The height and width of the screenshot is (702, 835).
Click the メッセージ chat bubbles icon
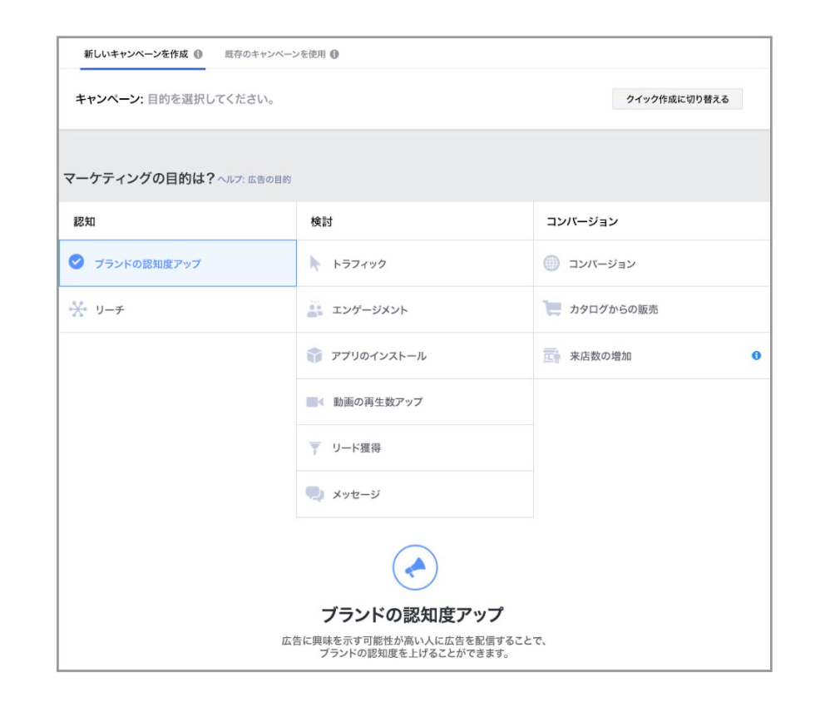[x=314, y=494]
